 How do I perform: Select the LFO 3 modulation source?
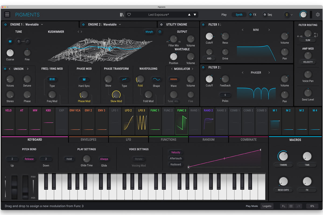(x=142, y=120)
